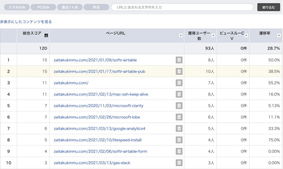
Task: Click trash icon for mac-ssh-keep-alive row
Action: tap(179, 94)
